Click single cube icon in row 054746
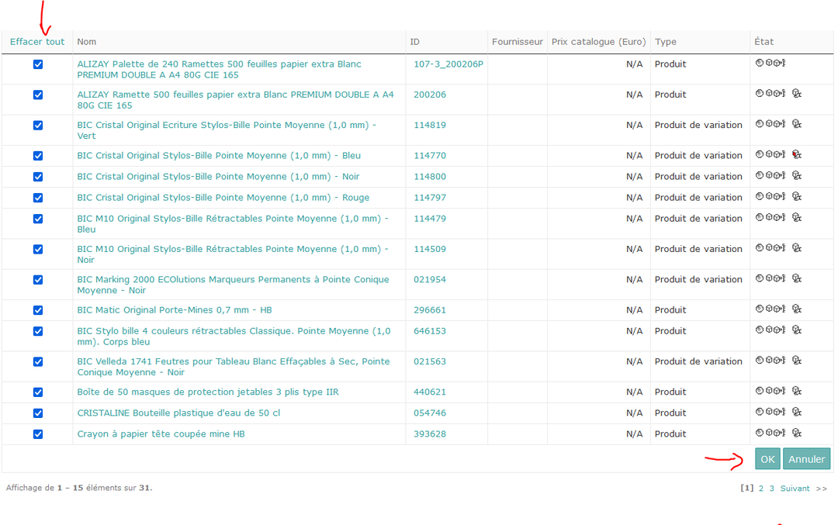 tap(770, 412)
